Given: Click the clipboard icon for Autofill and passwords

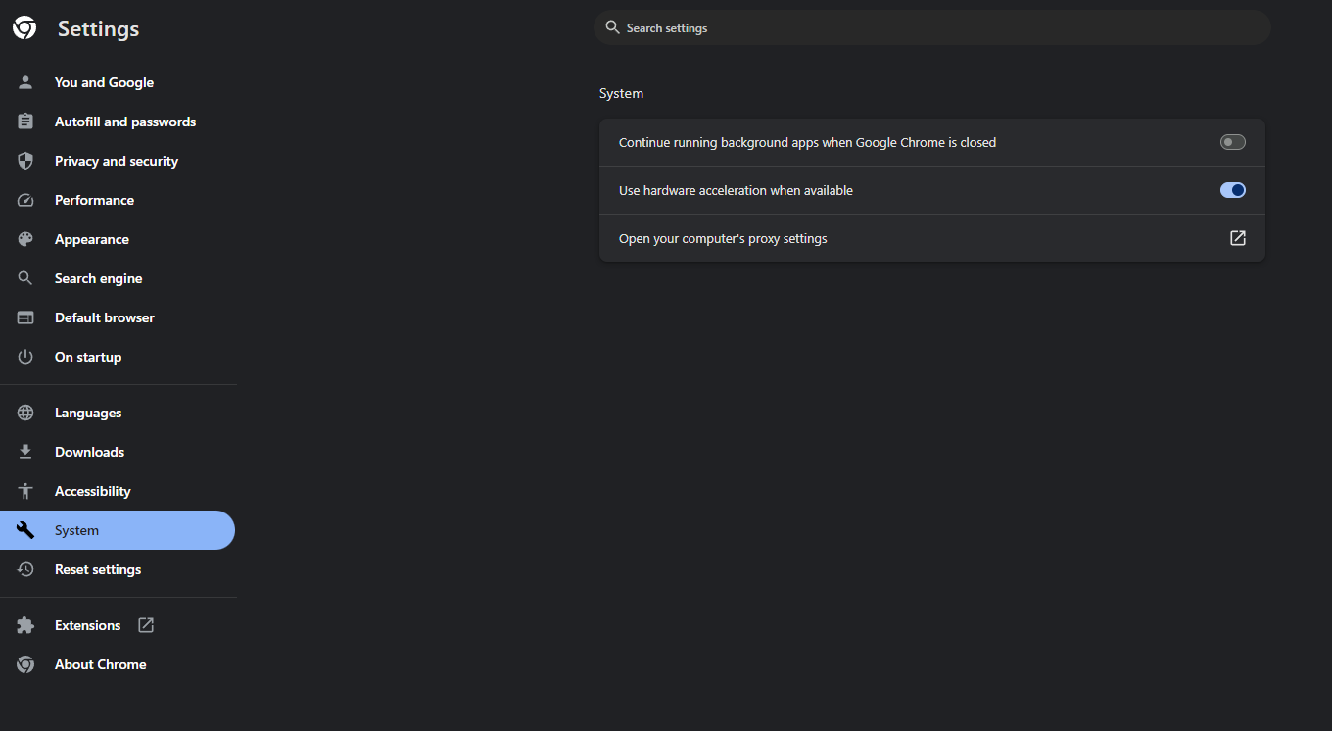Looking at the screenshot, I should 25,122.
